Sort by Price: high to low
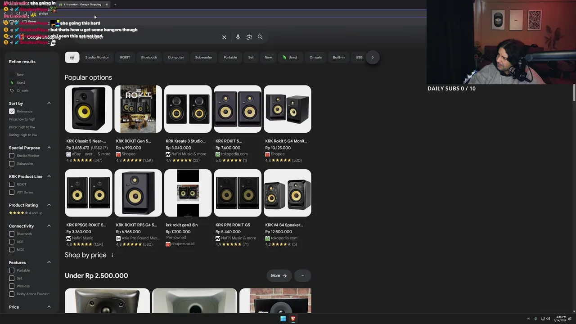 [x=22, y=127]
